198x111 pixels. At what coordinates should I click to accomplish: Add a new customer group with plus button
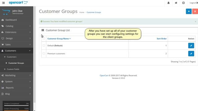[x=189, y=11]
